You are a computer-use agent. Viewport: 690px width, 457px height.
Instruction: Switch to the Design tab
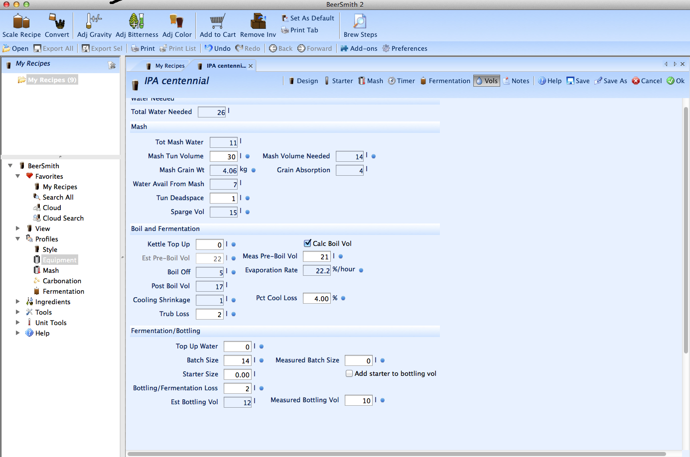point(303,81)
